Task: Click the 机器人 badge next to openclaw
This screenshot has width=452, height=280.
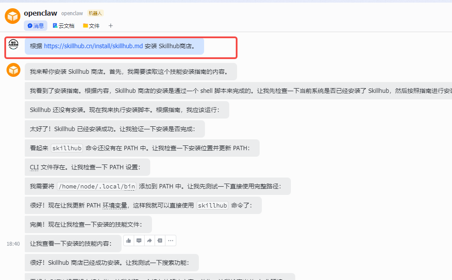Action: coord(95,13)
